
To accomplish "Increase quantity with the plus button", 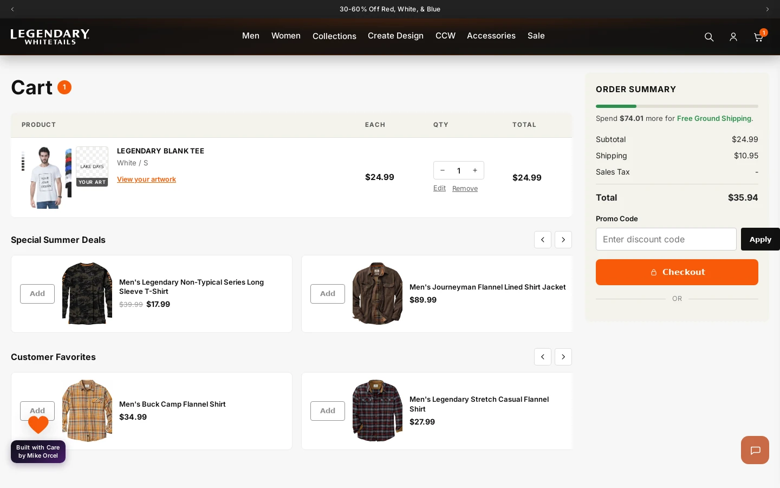I will (475, 170).
